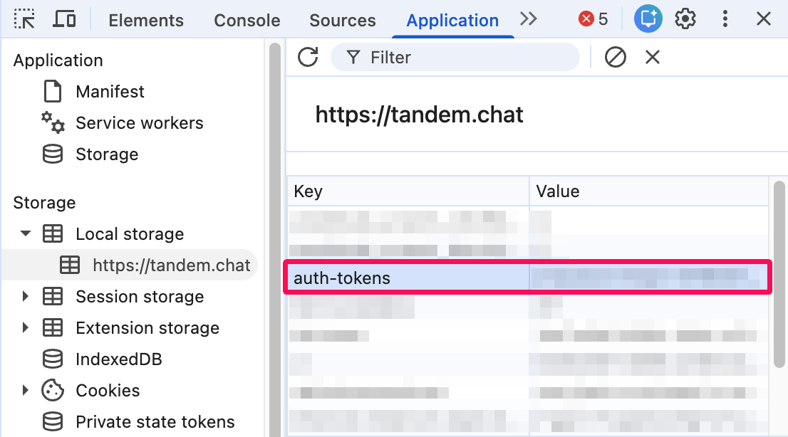Select Cookies tree item
The width and height of the screenshot is (788, 437).
coord(108,390)
